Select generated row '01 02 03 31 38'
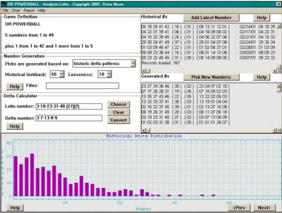This screenshot has height=213, width=282. point(186,123)
